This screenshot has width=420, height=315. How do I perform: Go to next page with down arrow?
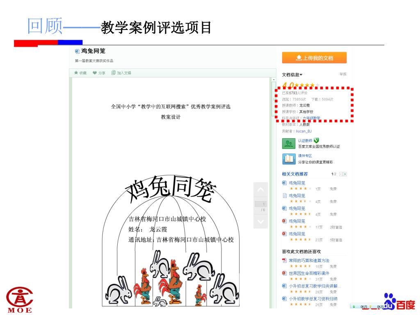[x=260, y=221]
